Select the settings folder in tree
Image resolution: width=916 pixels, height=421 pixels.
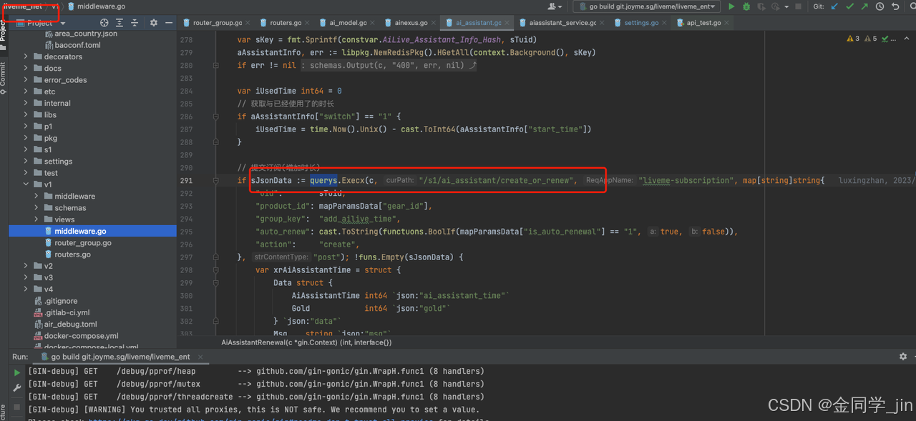(x=58, y=162)
